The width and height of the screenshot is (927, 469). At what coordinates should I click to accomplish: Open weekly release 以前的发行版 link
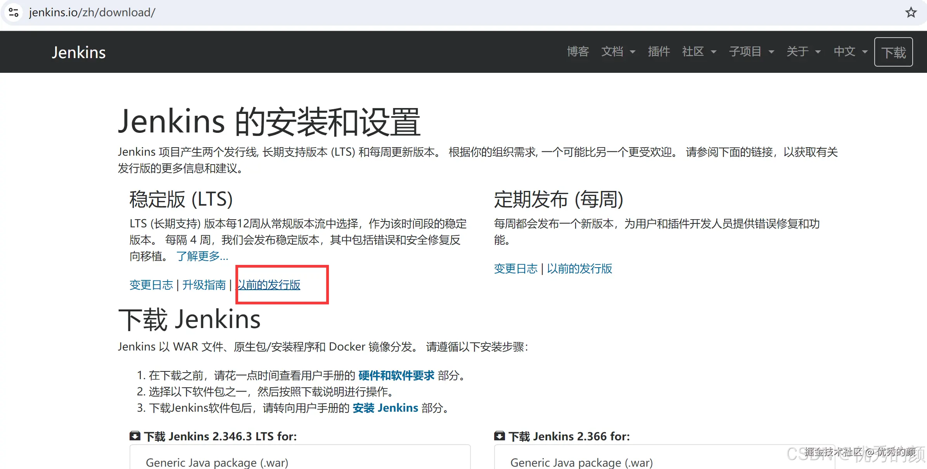pyautogui.click(x=579, y=269)
